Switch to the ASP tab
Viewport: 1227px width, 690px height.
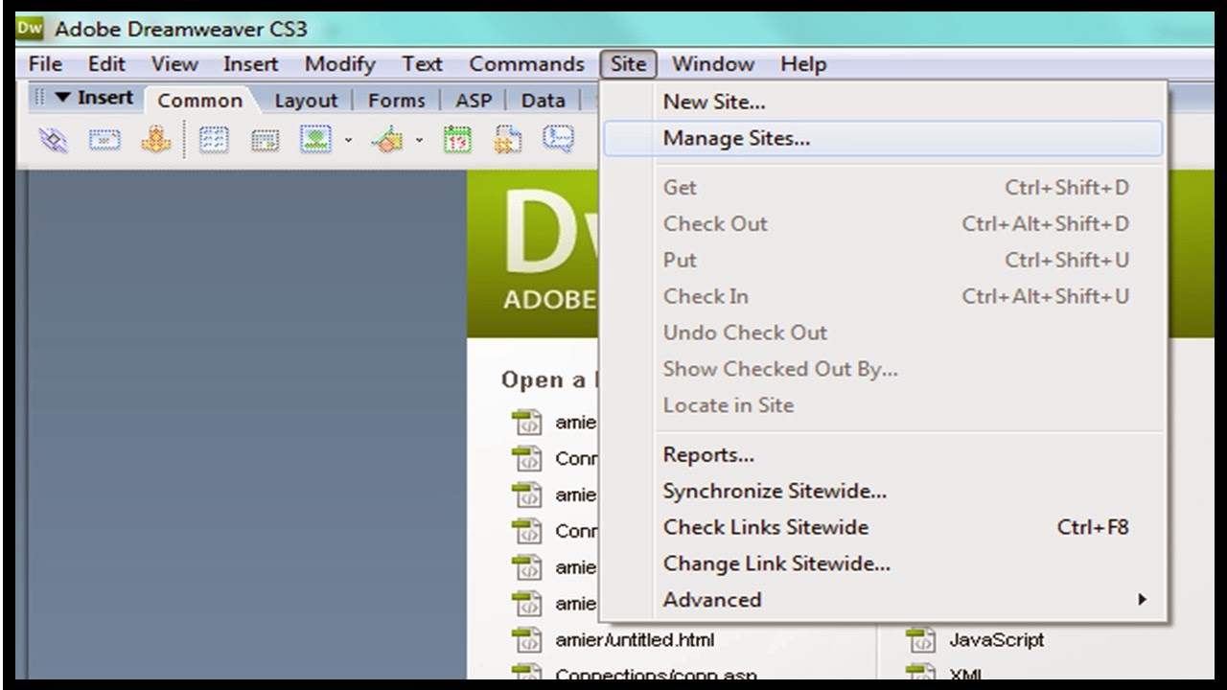[474, 101]
